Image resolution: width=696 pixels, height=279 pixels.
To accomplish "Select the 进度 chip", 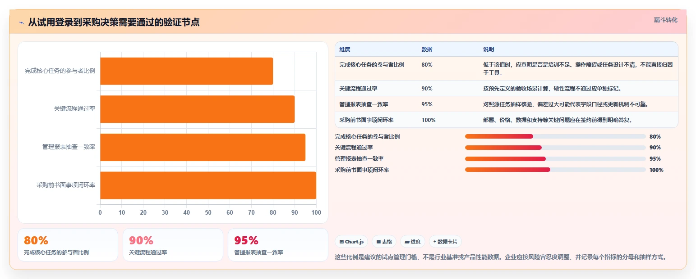I will (413, 242).
